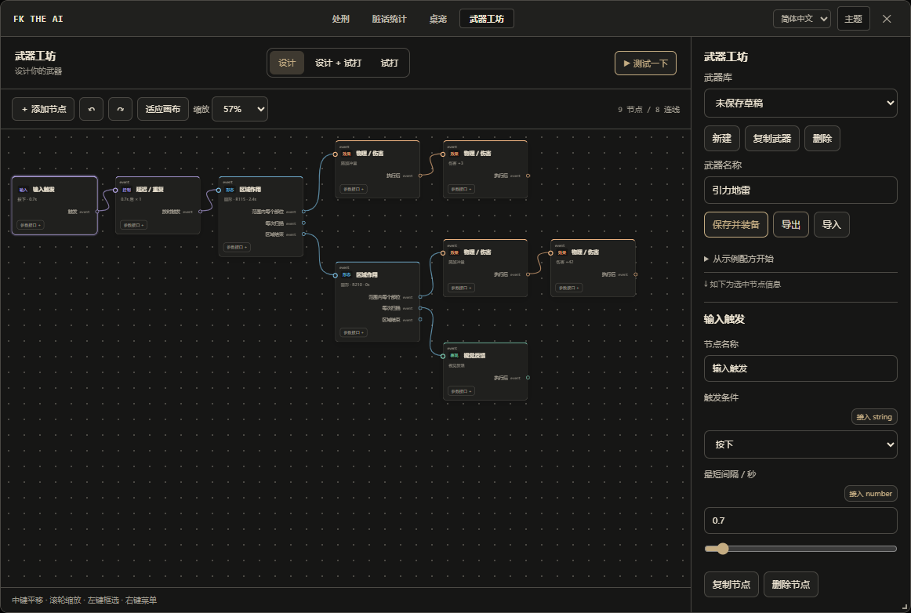Click 执行后 output port of 视觉反馈 node
This screenshot has height=613, width=911.
pyautogui.click(x=528, y=378)
